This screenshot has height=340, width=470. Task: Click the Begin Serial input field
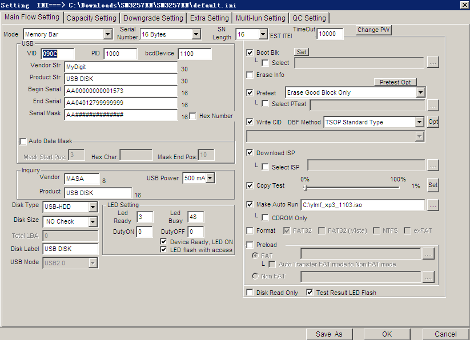tap(121, 91)
